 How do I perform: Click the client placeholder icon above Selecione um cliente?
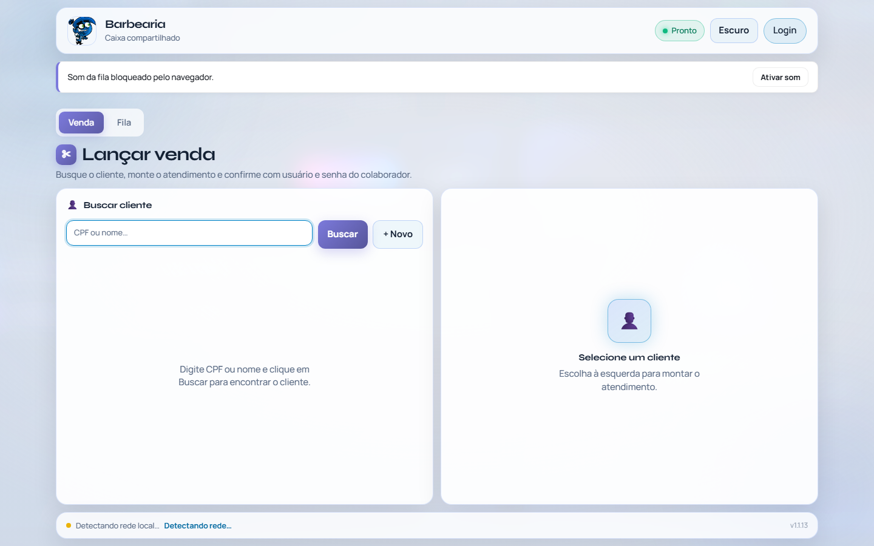click(629, 321)
